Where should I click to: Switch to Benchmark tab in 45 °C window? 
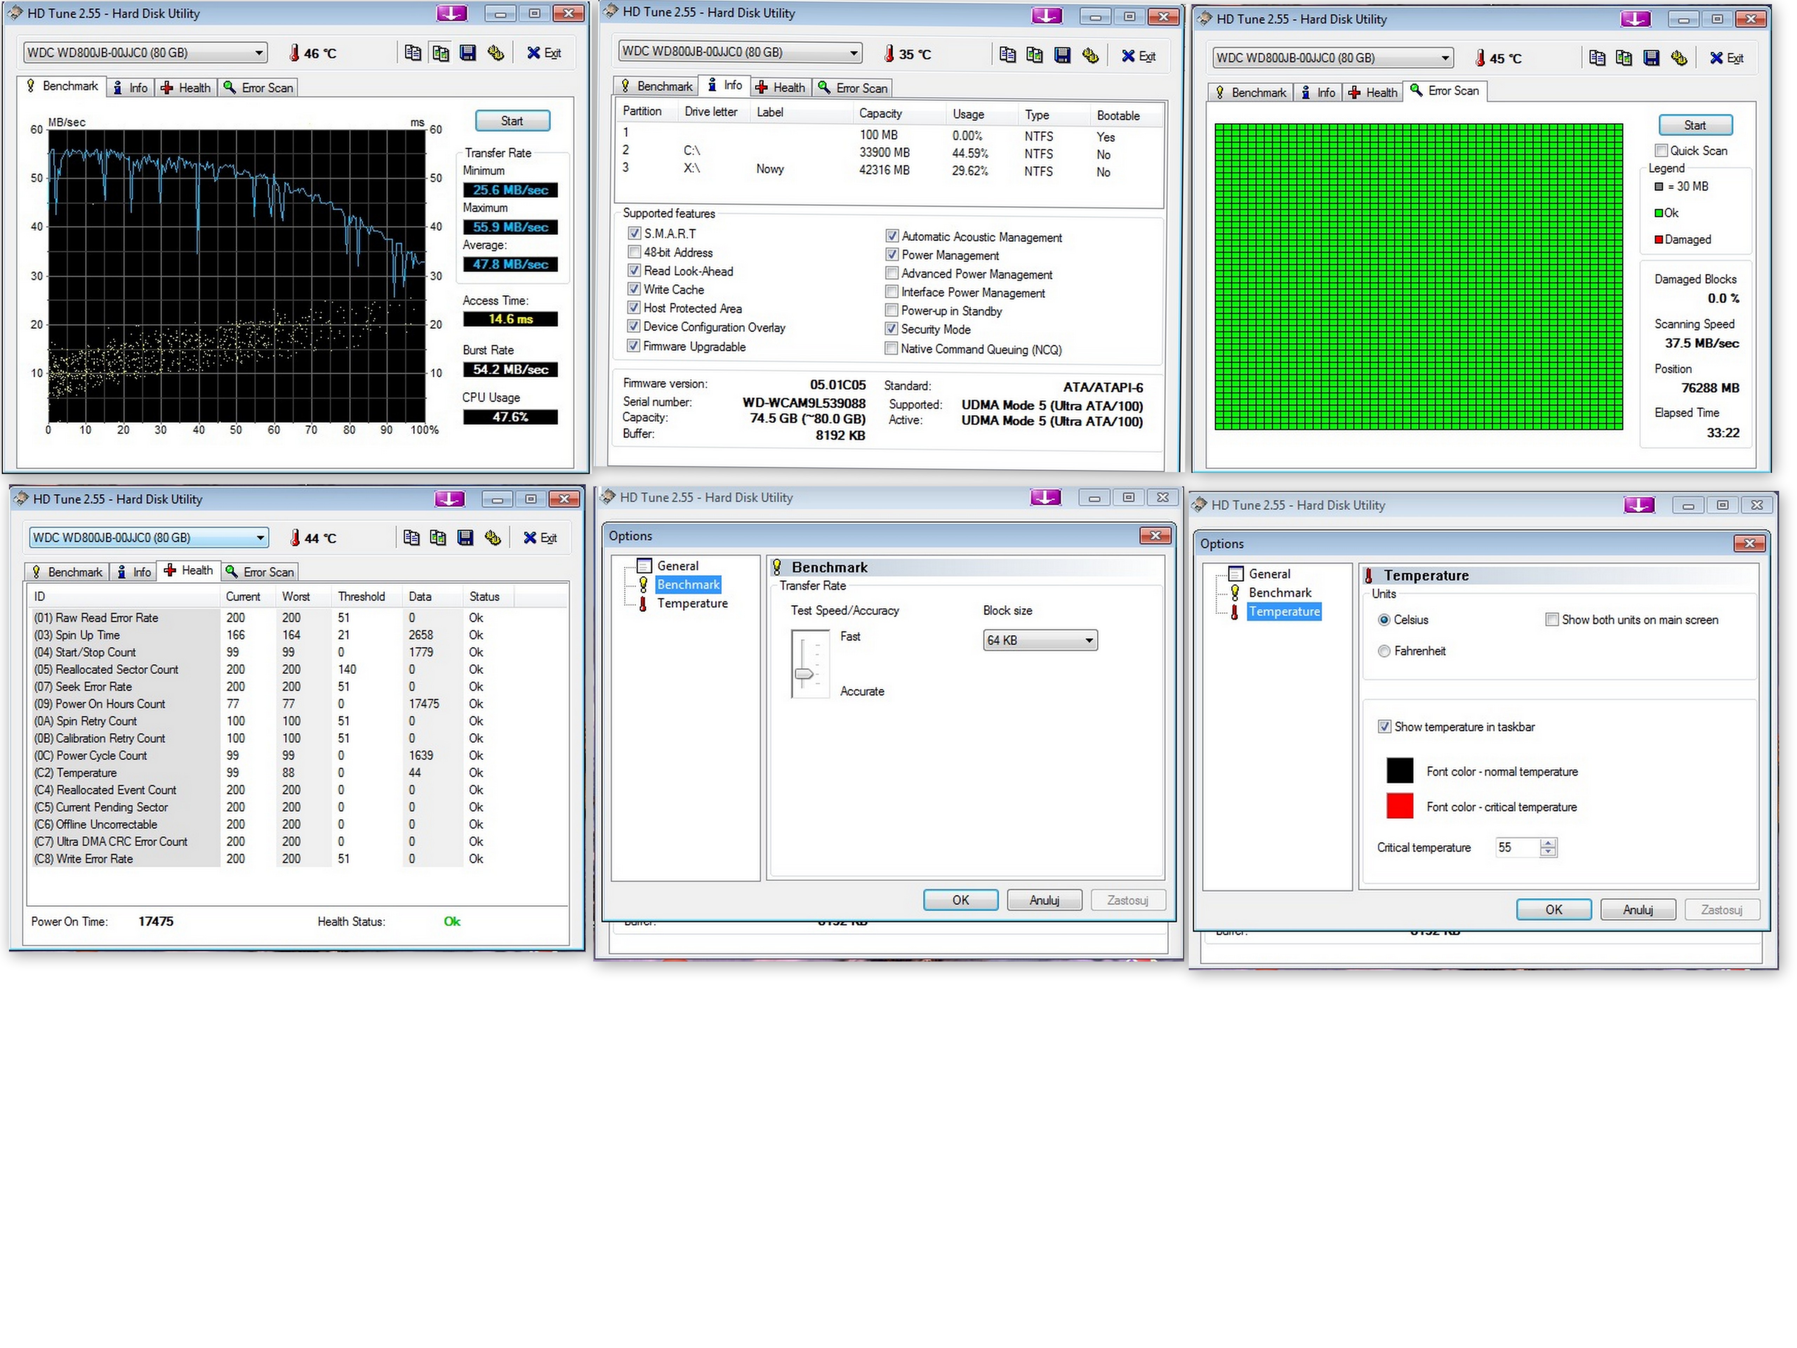[x=1250, y=92]
